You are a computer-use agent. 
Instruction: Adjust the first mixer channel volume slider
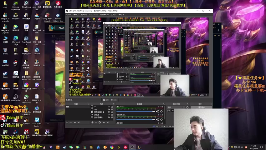tap(136, 111)
